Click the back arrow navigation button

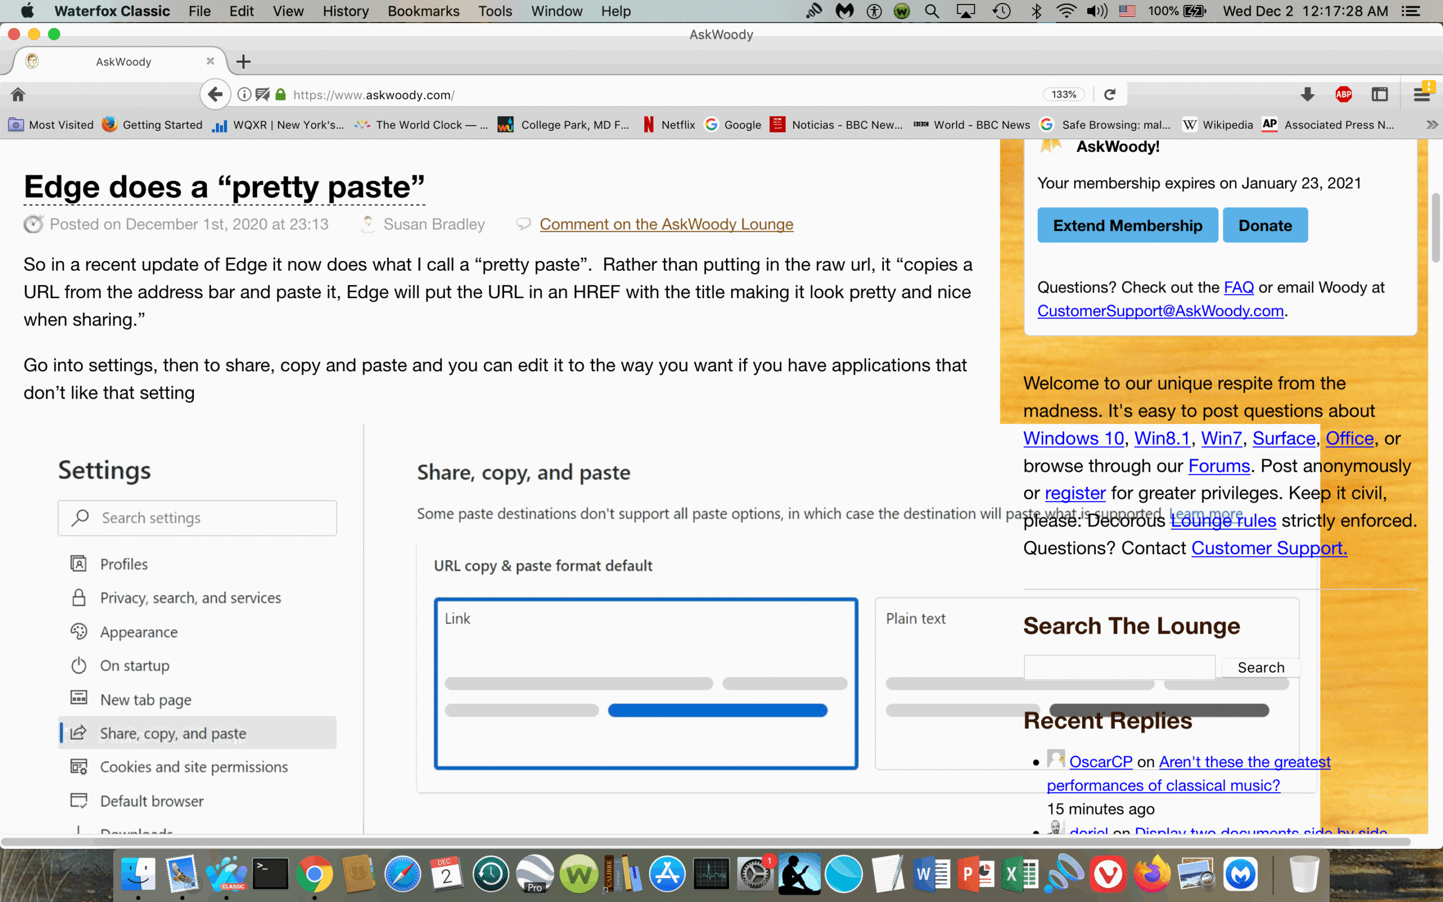(215, 94)
